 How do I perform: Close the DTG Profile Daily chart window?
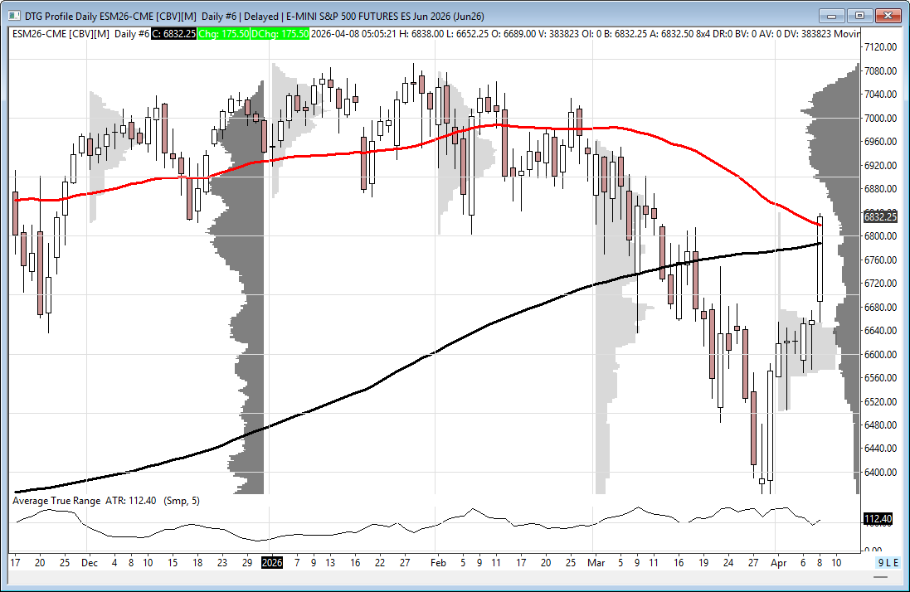888,16
